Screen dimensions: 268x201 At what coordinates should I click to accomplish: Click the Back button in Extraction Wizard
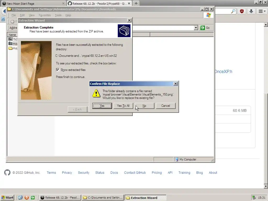(x=77, y=109)
